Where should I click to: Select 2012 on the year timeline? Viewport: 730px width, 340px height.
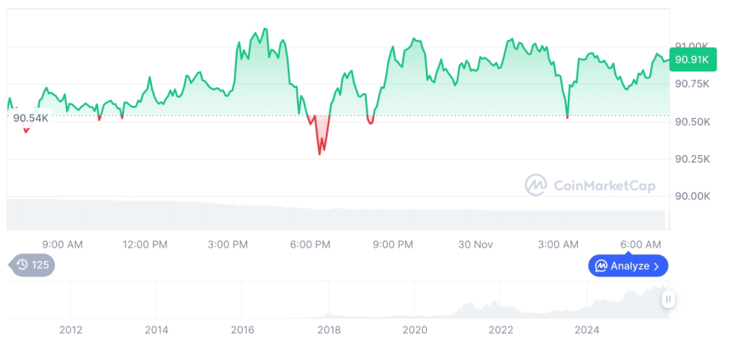pos(70,330)
